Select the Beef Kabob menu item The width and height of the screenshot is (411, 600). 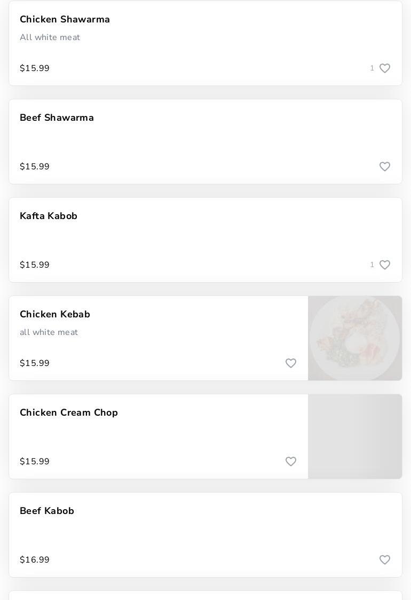pyautogui.click(x=47, y=511)
